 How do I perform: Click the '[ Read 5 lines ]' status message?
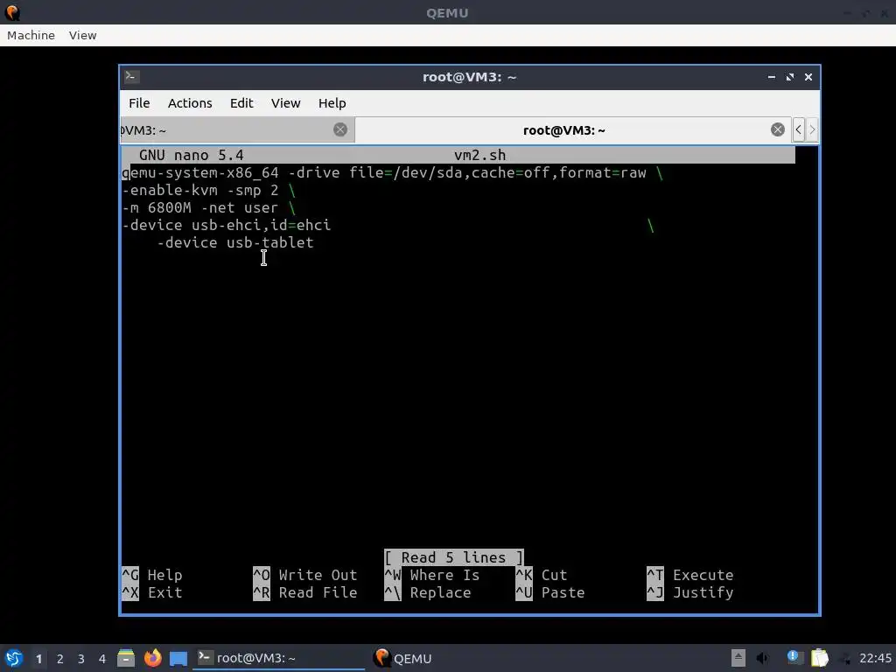coord(454,557)
